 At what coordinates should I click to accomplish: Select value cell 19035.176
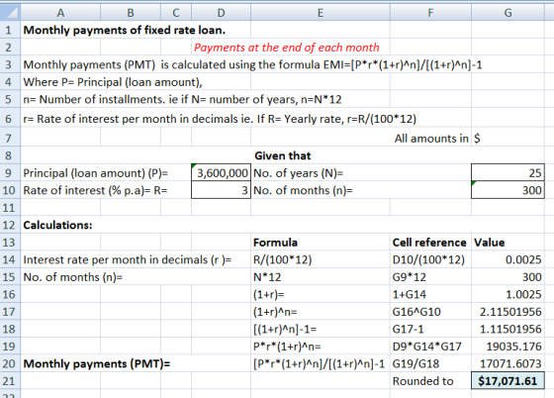[x=508, y=347]
